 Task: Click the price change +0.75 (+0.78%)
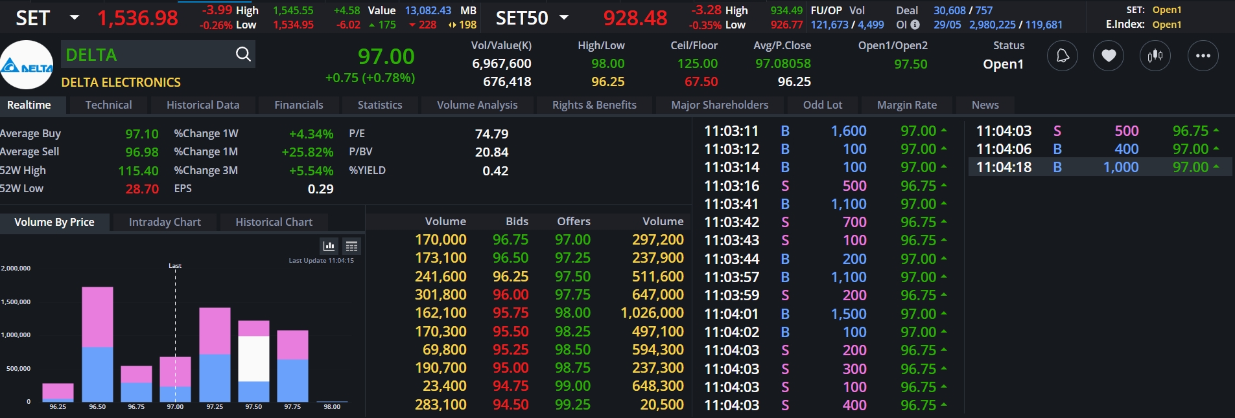[370, 78]
